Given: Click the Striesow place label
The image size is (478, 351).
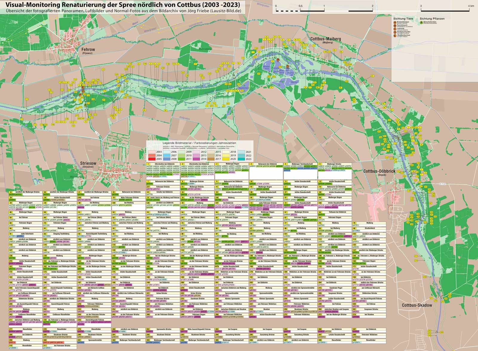Looking at the screenshot, I should pyautogui.click(x=88, y=163).
